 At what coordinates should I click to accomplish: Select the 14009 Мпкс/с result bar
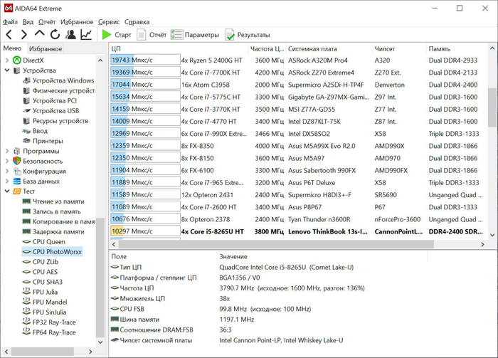145,121
